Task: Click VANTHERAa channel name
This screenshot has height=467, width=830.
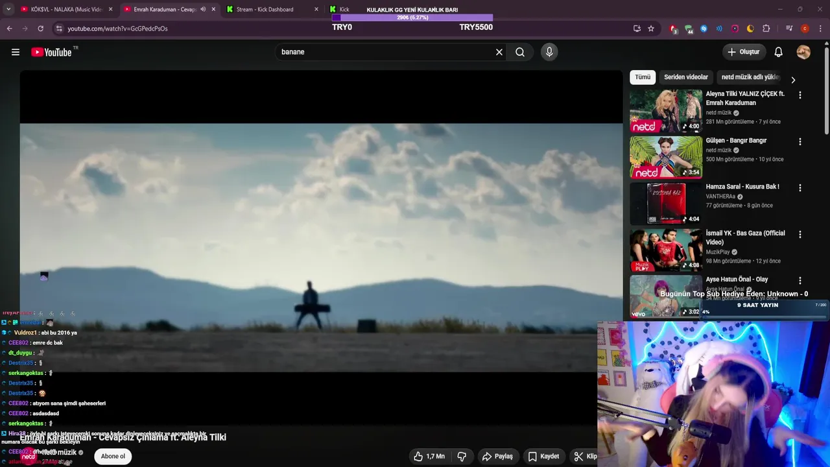Action: coord(721,197)
